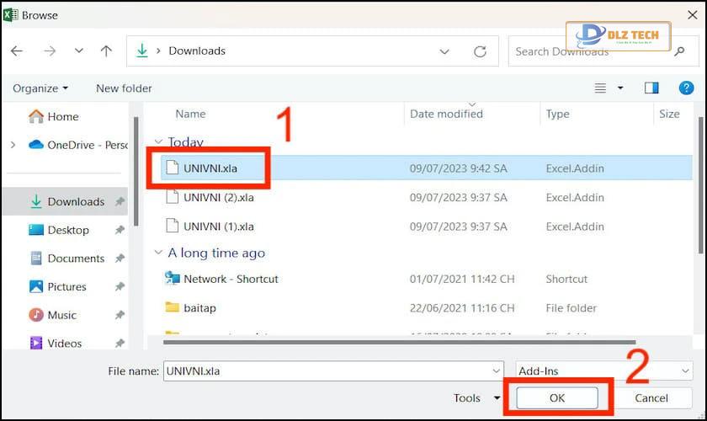Click the file list vertical scrollbar

(x=700, y=185)
